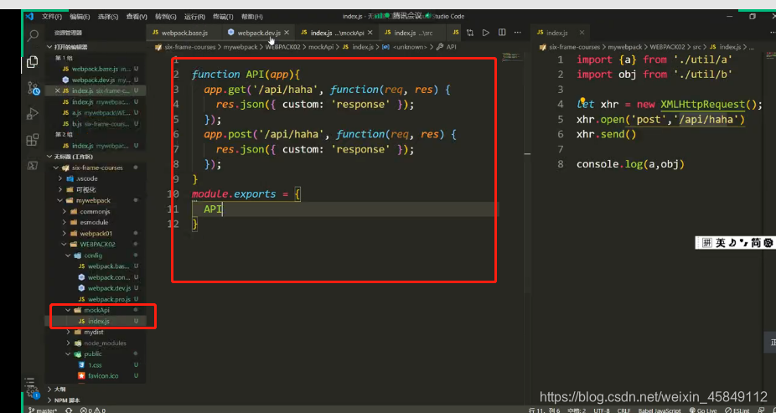The width and height of the screenshot is (776, 413).
Task: Click the 文件(F) menu
Action: coord(52,16)
